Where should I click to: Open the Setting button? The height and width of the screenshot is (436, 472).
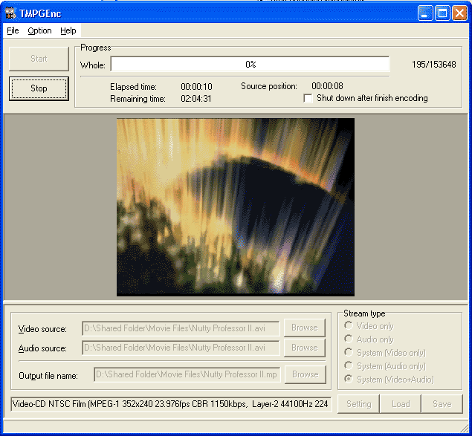(x=358, y=404)
